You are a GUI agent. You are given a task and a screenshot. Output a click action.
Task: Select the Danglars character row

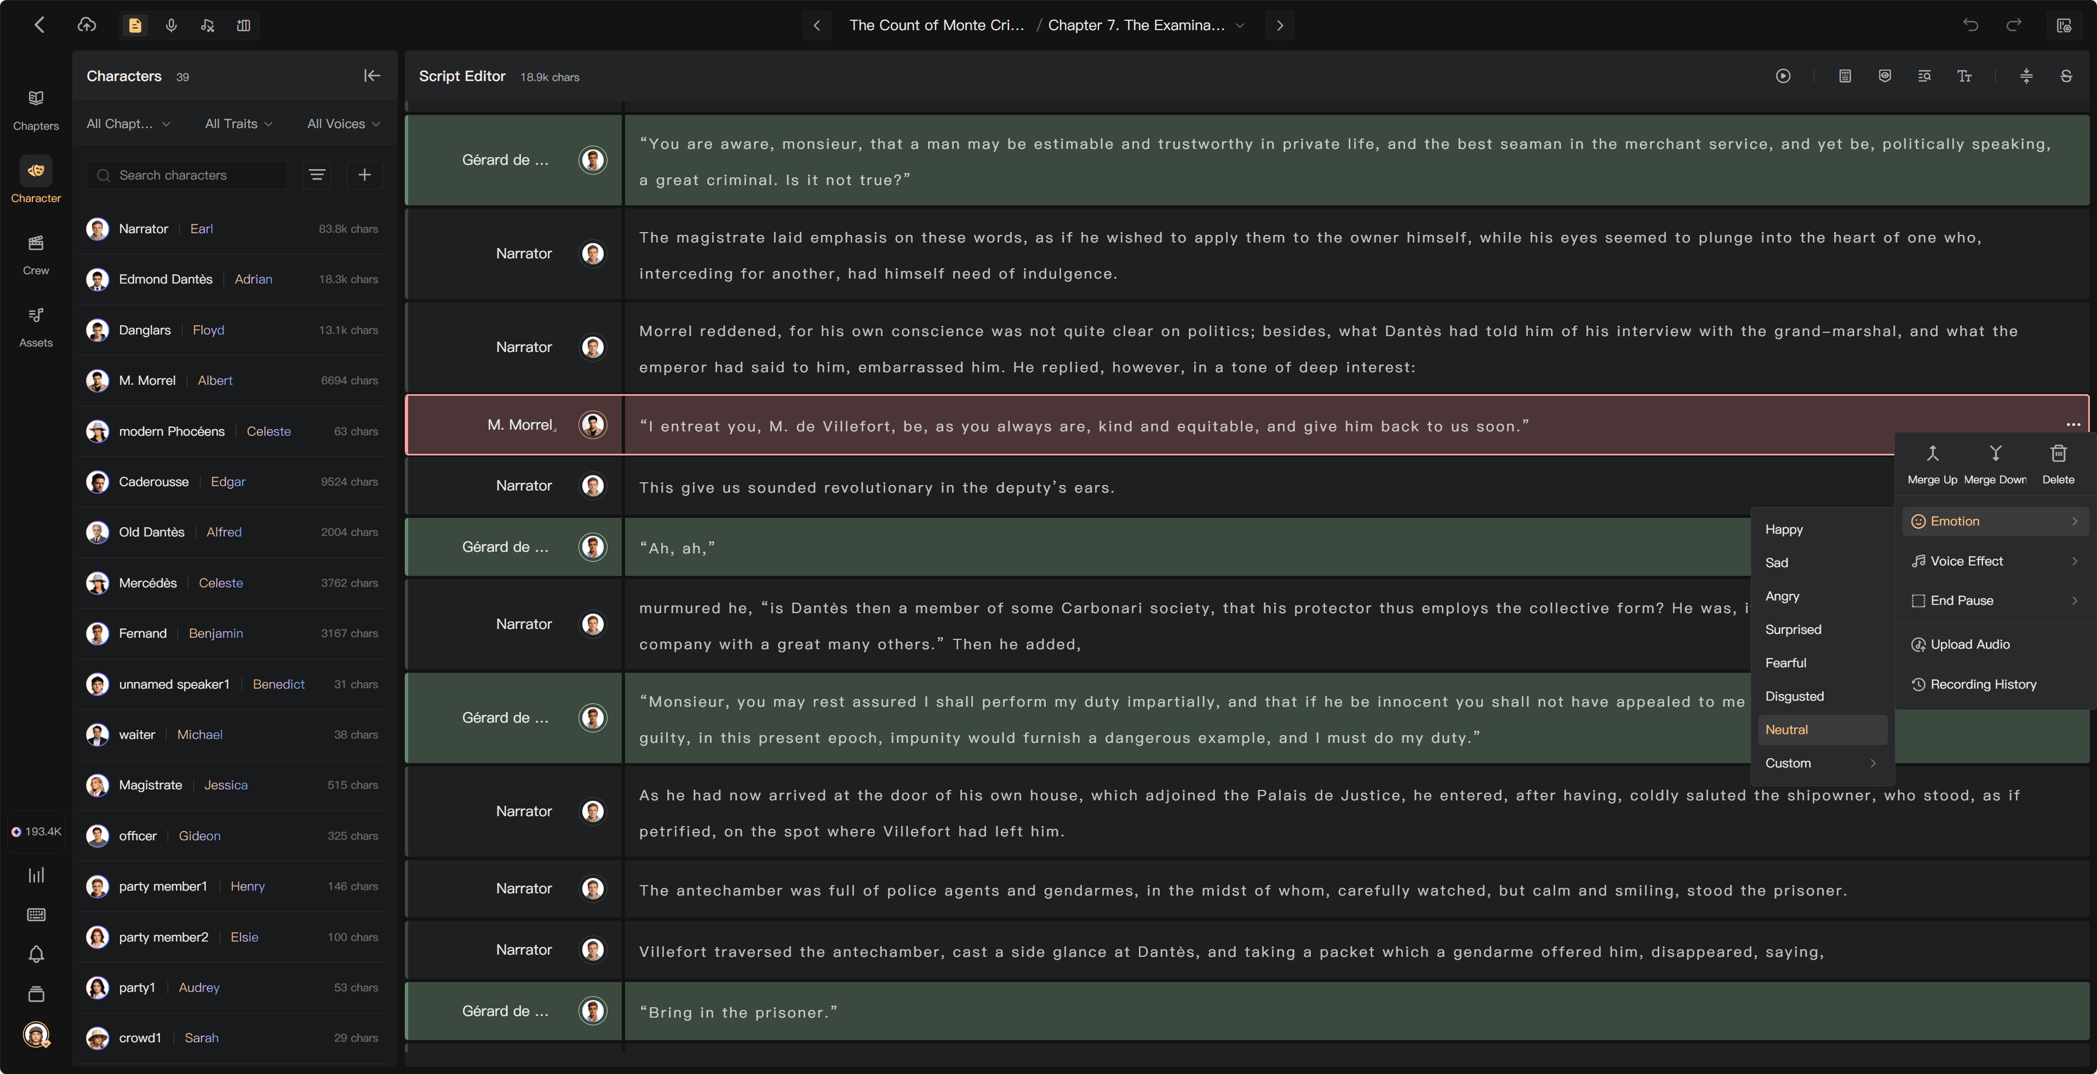point(233,330)
